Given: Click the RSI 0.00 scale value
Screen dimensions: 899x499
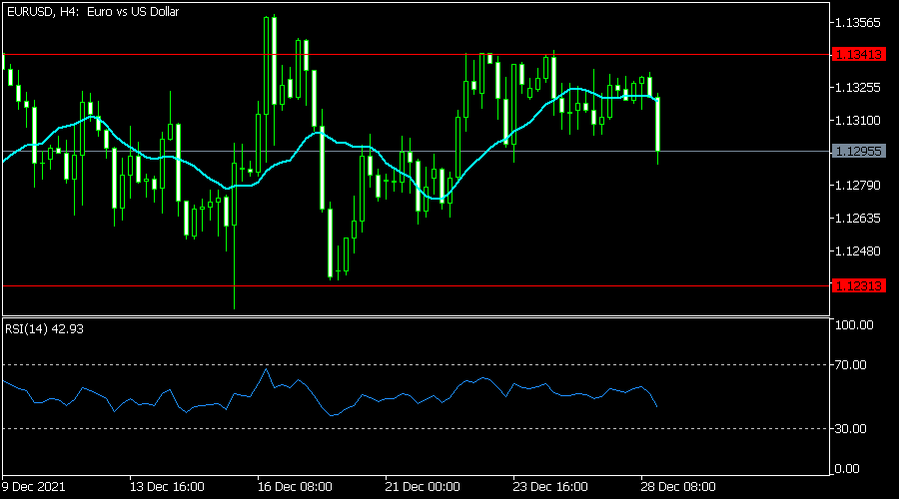Looking at the screenshot, I should click(847, 469).
